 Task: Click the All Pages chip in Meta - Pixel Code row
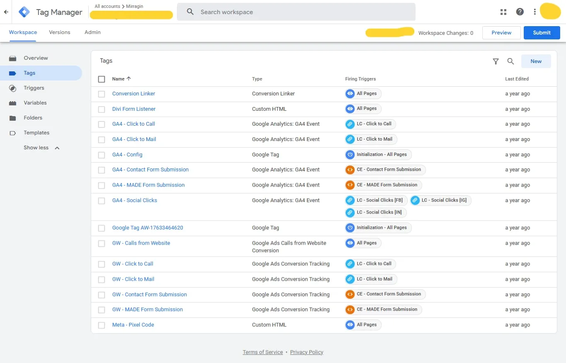click(363, 325)
